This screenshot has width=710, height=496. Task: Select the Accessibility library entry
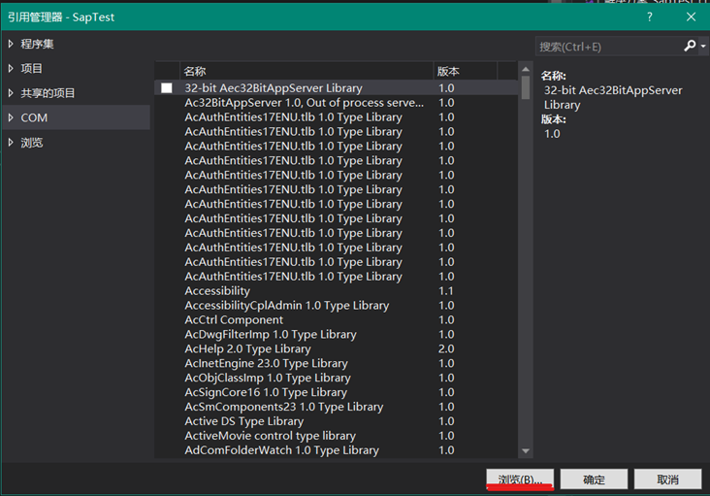[x=217, y=291]
